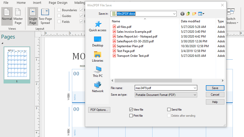Enable the Send file checkbox
244x137 pixels.
tap(169, 110)
